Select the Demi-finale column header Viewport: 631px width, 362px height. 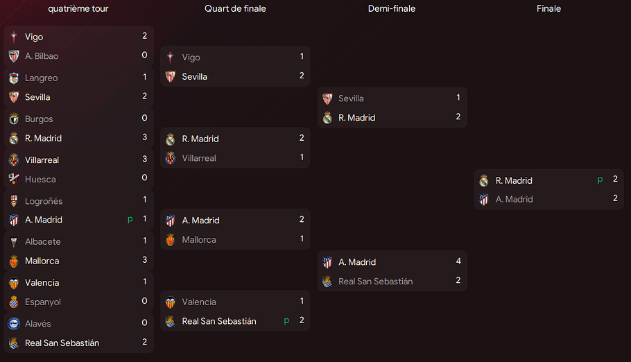[392, 8]
